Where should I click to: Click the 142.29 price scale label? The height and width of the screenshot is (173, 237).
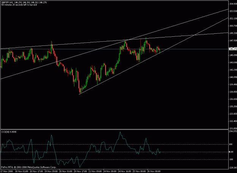coord(233,70)
